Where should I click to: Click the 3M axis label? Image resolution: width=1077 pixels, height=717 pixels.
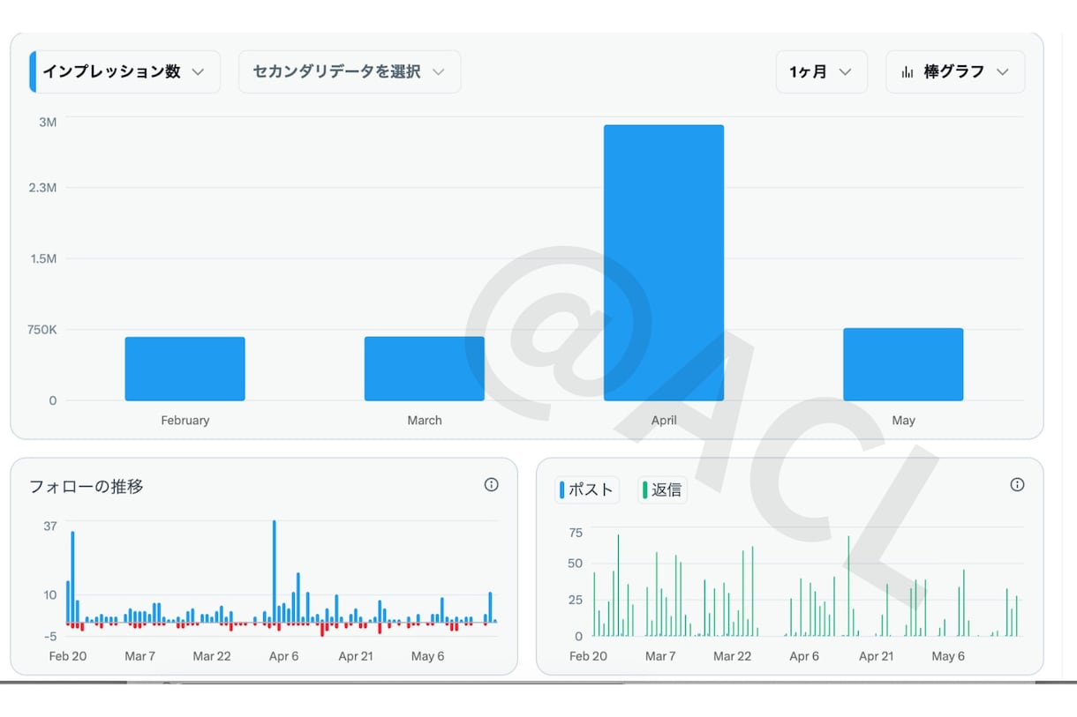pos(47,122)
